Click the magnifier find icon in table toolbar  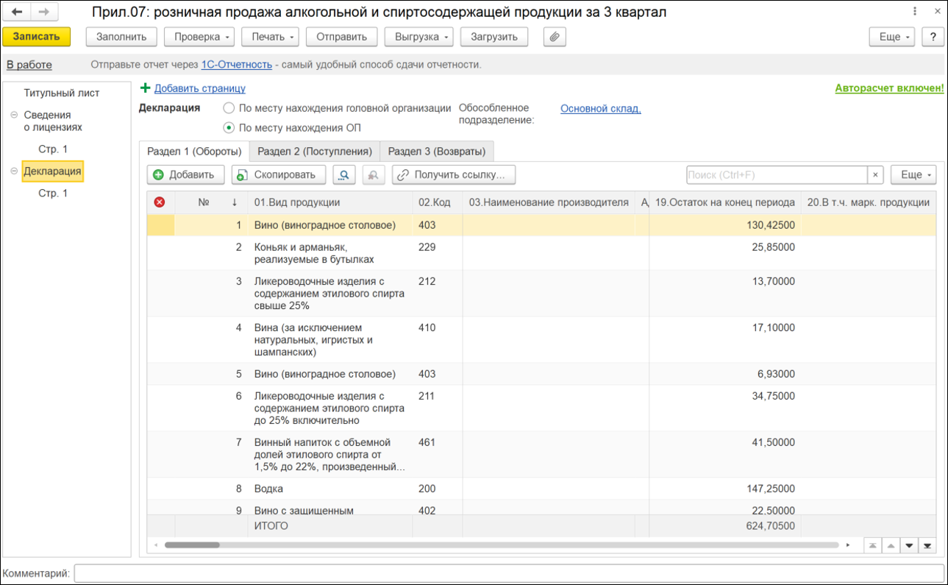(344, 174)
